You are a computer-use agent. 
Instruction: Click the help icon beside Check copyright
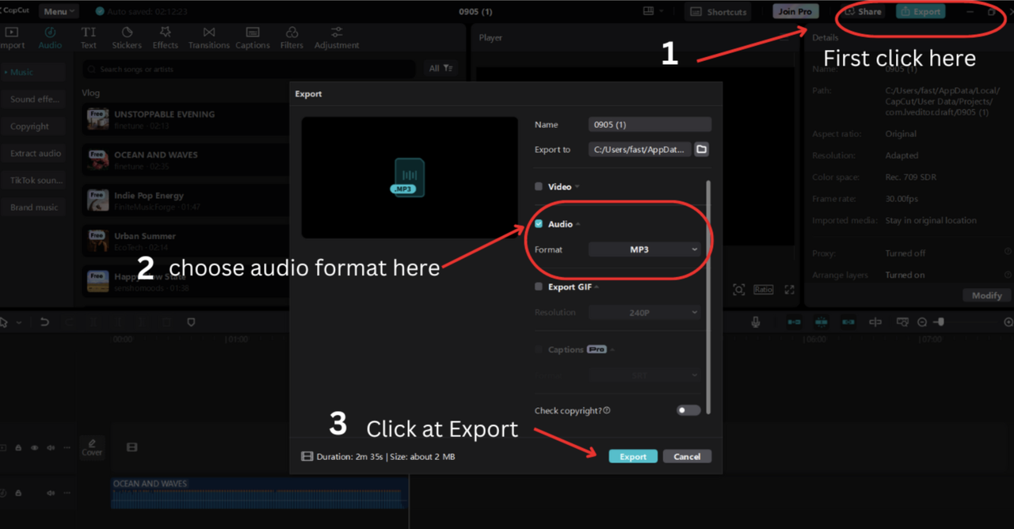[607, 410]
